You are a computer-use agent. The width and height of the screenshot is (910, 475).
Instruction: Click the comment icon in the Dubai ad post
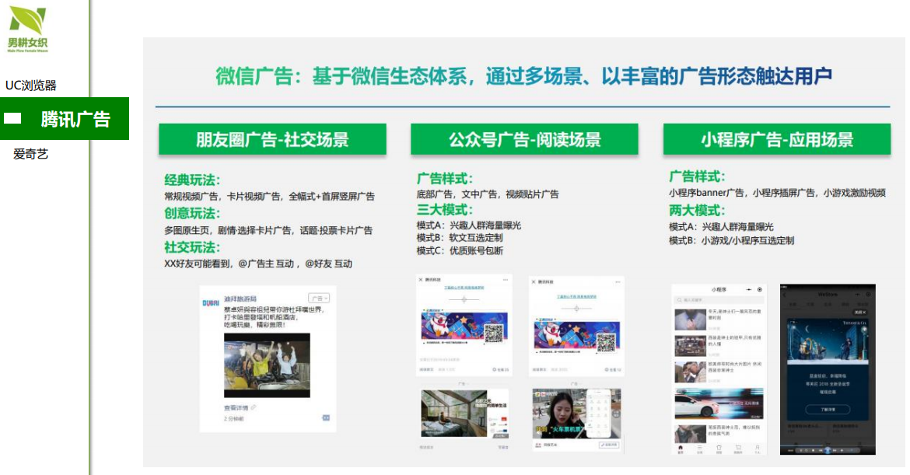point(326,417)
